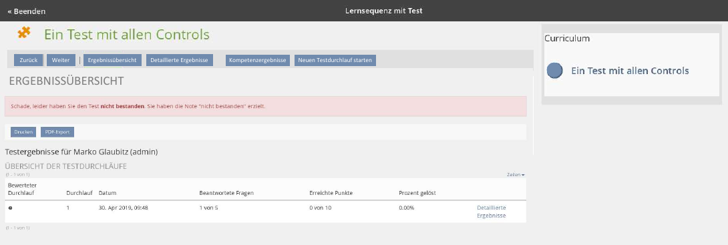Click the scored run marker in table row
Screen dimensions: 728x245
[x=10, y=208]
